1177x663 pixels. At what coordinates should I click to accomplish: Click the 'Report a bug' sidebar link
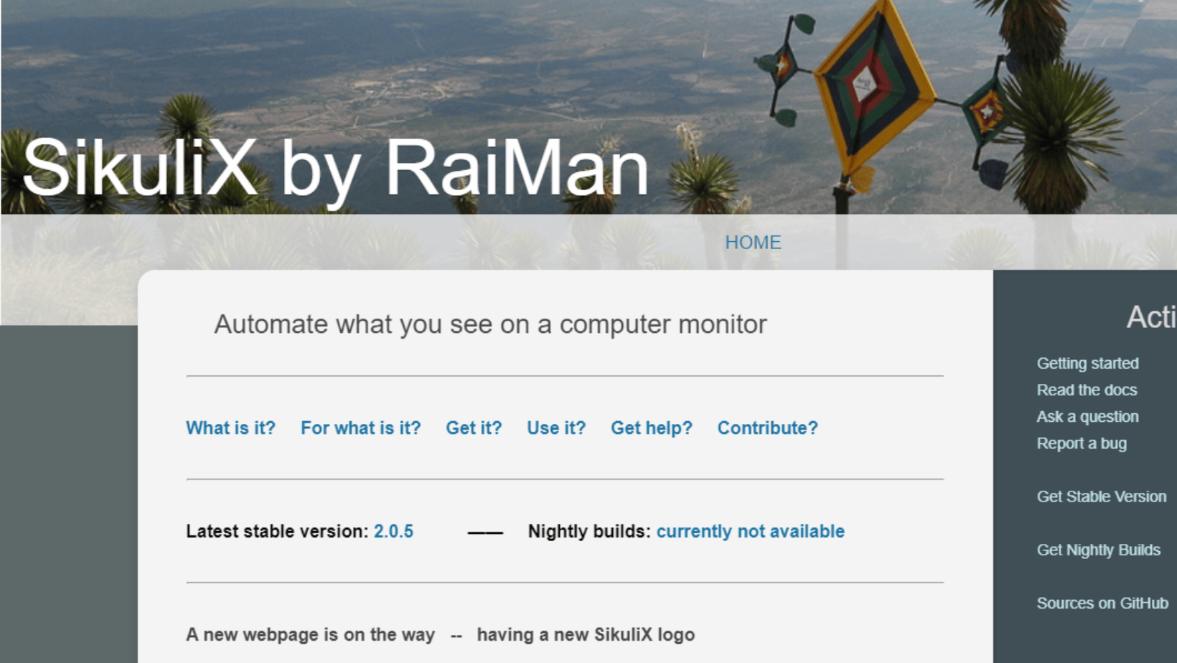[1082, 443]
